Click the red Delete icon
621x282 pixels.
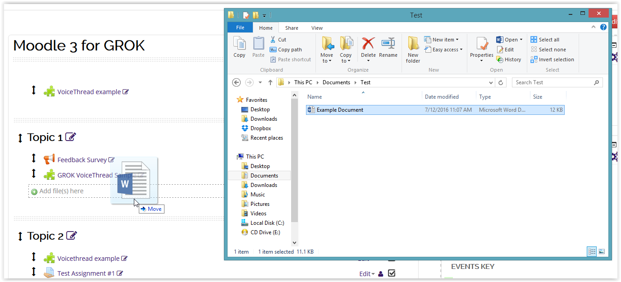(x=368, y=44)
